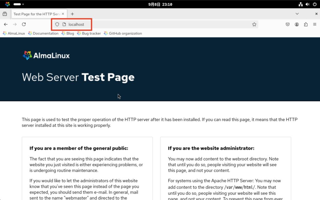
Task: Expand the List all tabs chevron
Action: (297, 14)
